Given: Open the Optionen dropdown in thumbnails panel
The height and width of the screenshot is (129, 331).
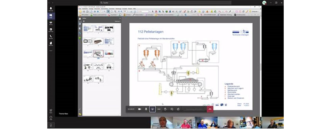Looking at the screenshot, I should [118, 21].
